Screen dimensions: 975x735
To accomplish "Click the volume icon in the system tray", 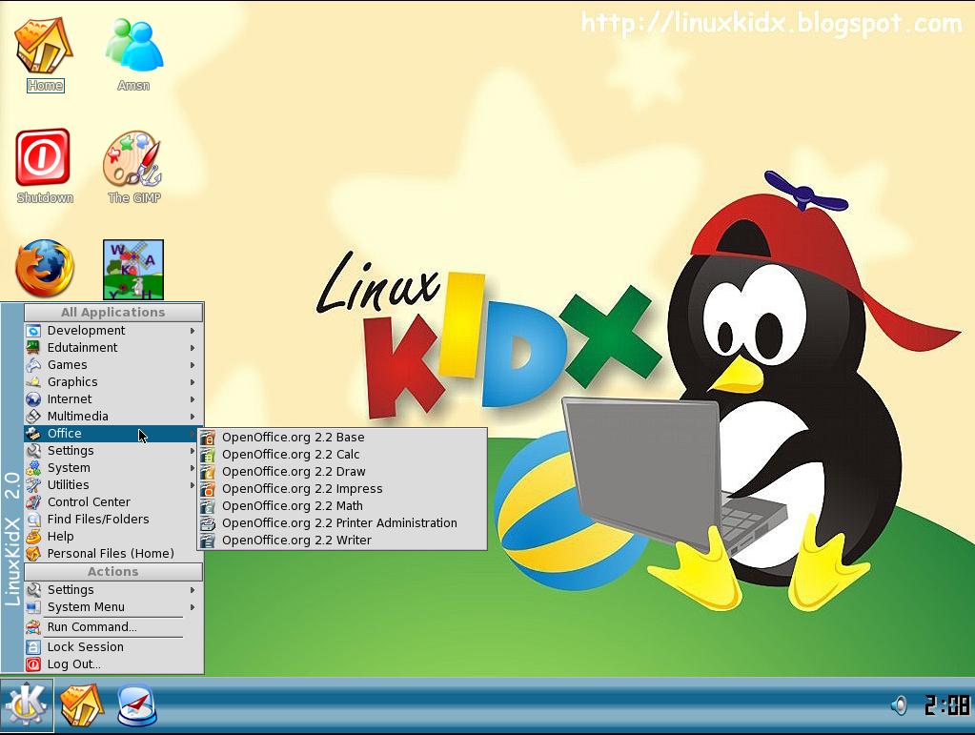I will click(x=897, y=705).
